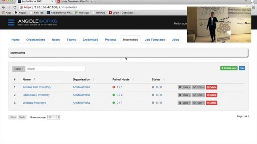Switch to Usage Overview browser tab

pyautogui.click(x=75, y=1)
